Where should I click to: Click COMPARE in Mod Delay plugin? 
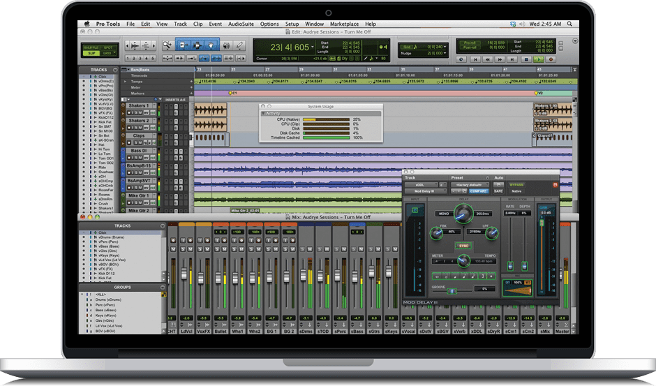point(478,191)
